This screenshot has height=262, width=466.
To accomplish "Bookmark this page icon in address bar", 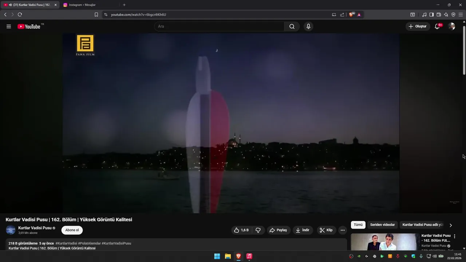I will 96,15.
